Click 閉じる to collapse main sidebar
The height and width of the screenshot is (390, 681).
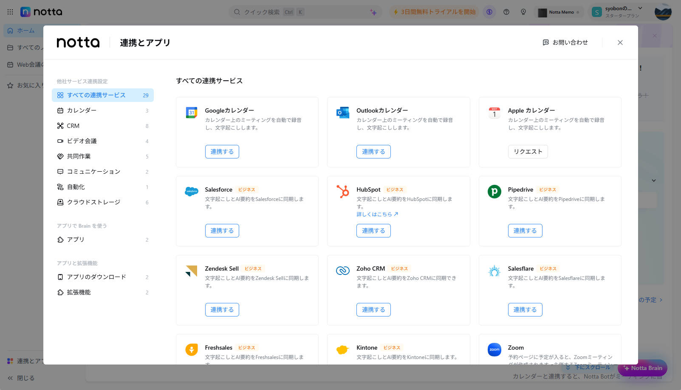[x=21, y=378]
